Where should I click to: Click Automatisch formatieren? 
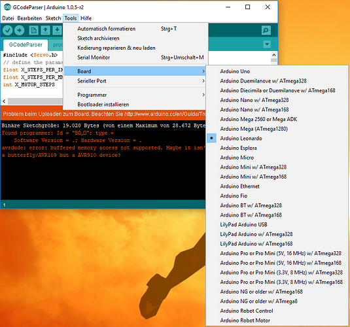[135, 29]
